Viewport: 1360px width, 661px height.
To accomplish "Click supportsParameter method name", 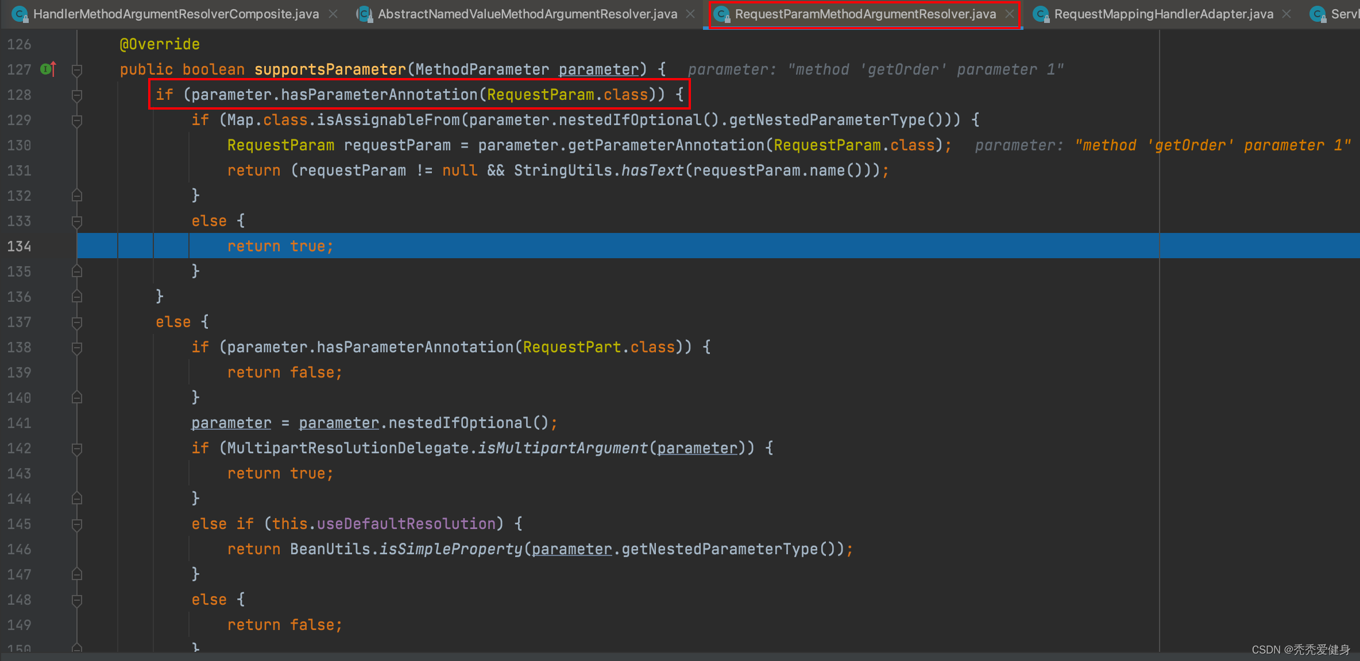I will pos(330,69).
